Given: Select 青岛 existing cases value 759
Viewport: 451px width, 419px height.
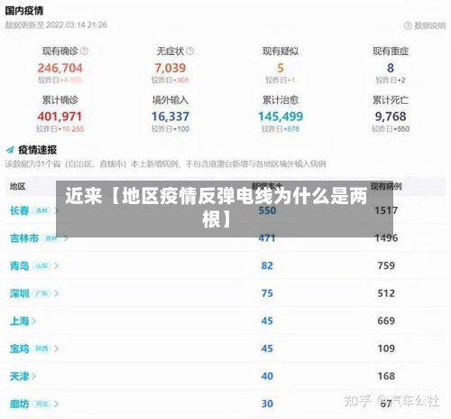Looking at the screenshot, I should click(x=386, y=265).
